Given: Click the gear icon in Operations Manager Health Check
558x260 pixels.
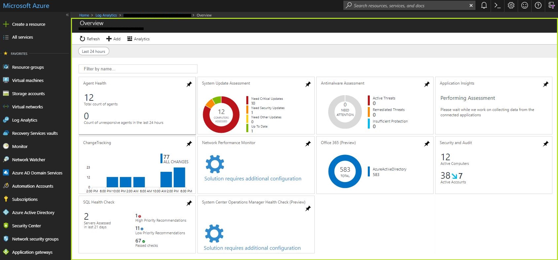Looking at the screenshot, I should point(214,234).
